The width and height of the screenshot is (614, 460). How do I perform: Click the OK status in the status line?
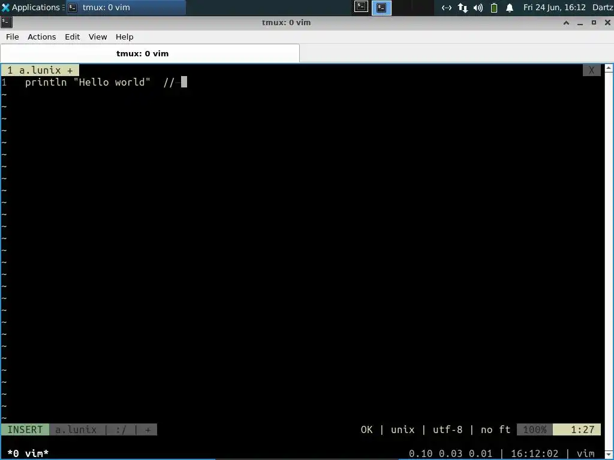tap(366, 429)
